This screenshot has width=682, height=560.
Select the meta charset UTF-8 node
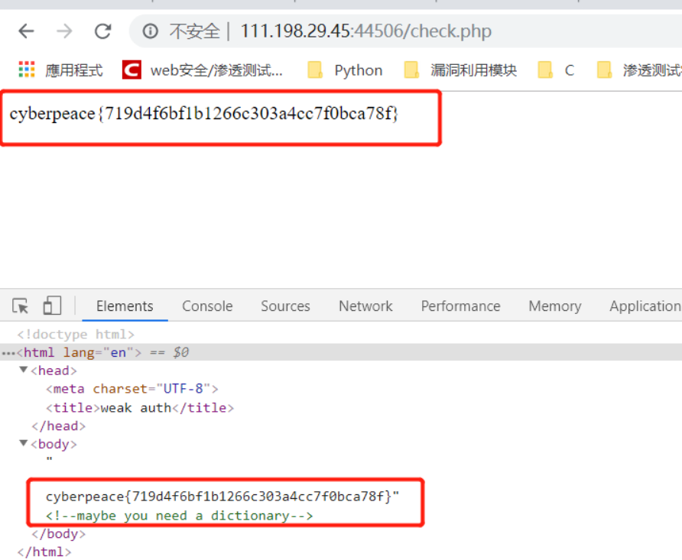[132, 388]
